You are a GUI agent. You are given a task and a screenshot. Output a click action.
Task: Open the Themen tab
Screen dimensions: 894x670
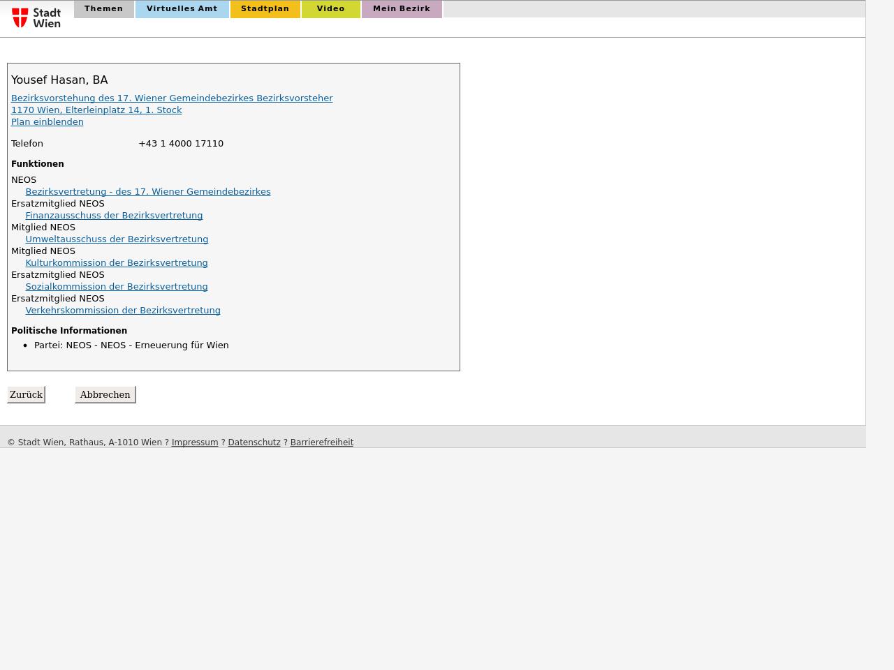coord(103,9)
